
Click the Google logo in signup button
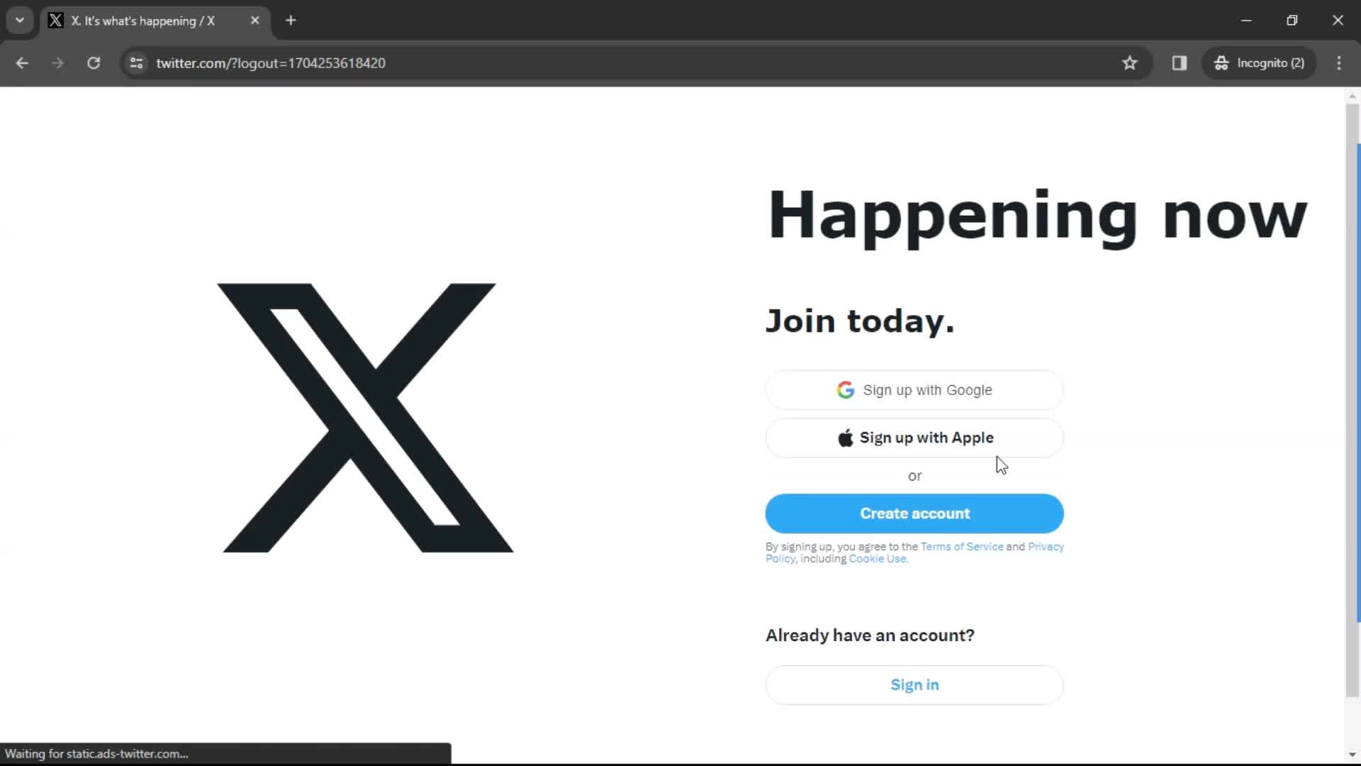[x=845, y=390]
